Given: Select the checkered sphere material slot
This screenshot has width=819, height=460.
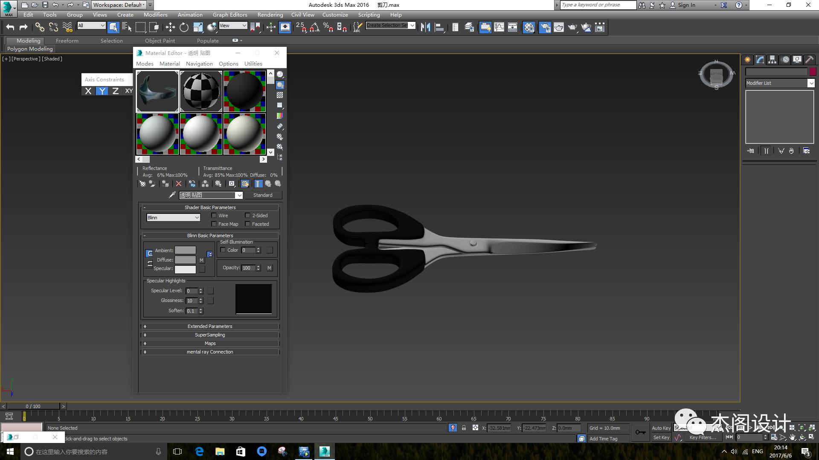Looking at the screenshot, I should (x=201, y=91).
